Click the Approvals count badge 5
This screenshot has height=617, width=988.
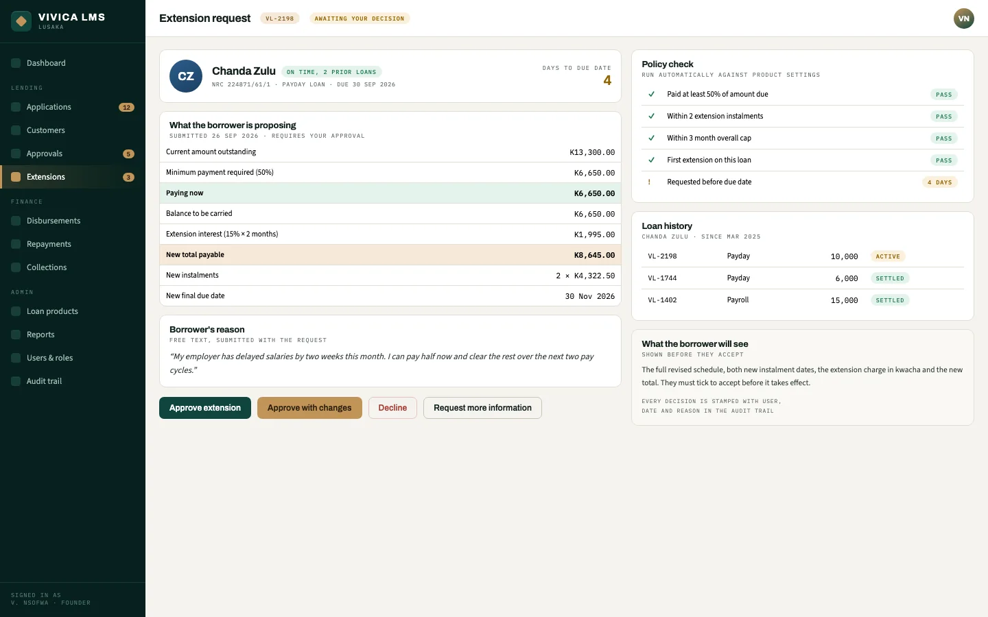tap(128, 154)
